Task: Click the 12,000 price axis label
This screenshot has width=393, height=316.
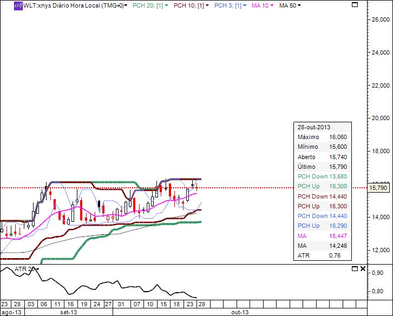Action: coord(381,250)
